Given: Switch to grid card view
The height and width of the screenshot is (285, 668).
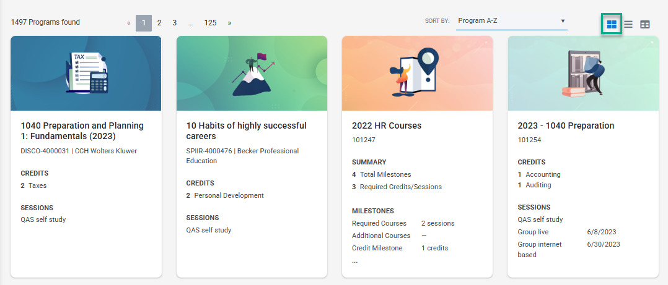Looking at the screenshot, I should pos(612,24).
